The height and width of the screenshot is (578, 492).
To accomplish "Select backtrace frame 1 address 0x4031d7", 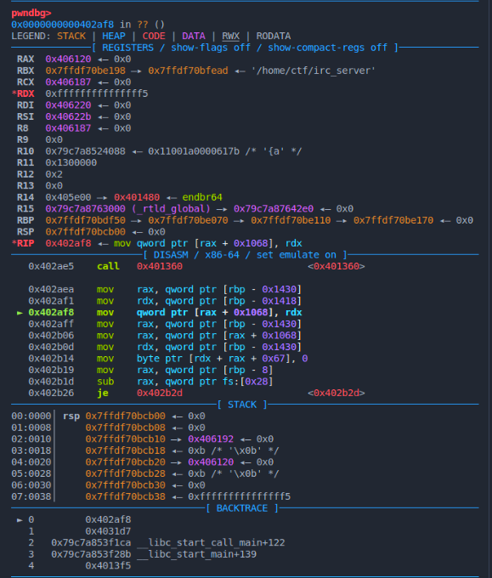I will tap(108, 531).
